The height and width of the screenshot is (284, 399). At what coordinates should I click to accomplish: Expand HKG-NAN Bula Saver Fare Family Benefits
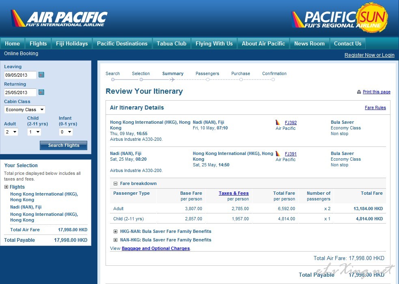115,231
